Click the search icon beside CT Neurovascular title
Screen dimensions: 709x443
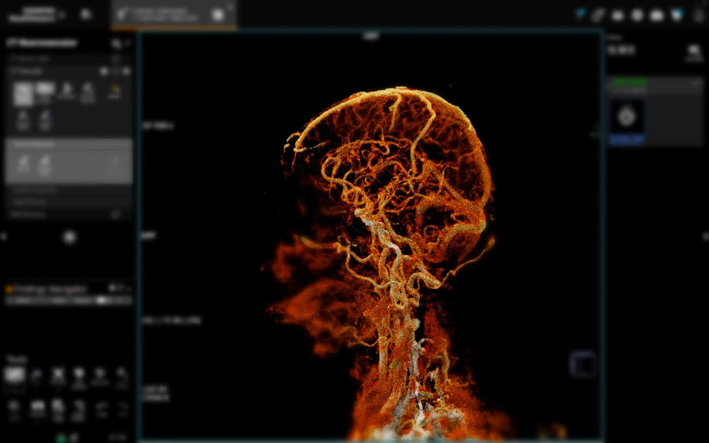click(x=116, y=44)
